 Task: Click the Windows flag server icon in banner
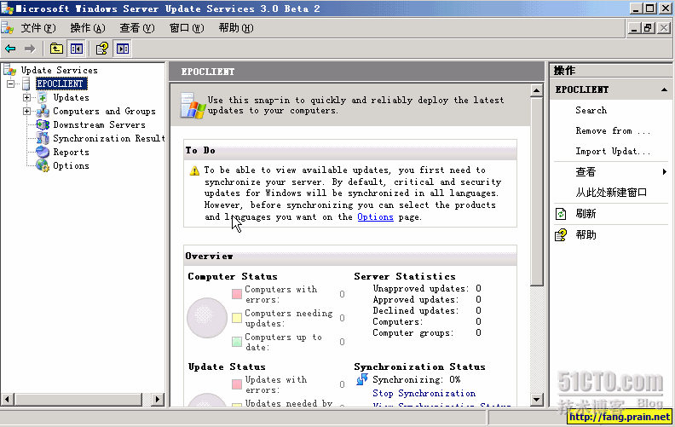click(193, 106)
